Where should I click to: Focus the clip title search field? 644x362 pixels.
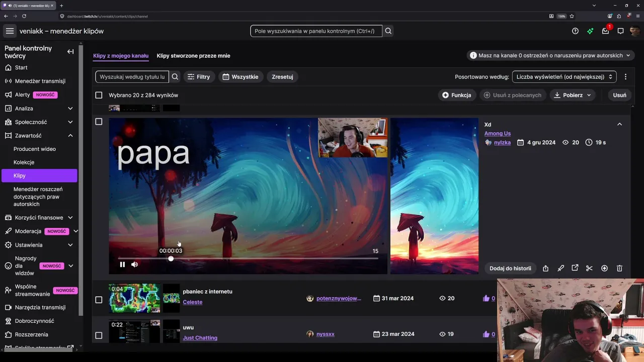coord(132,77)
